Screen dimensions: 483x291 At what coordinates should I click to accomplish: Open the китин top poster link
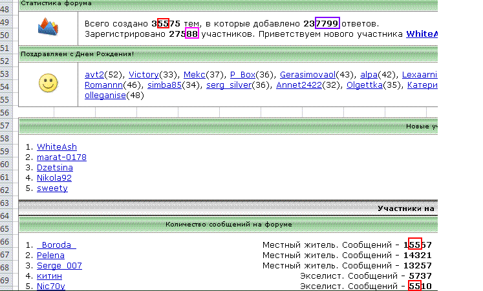(49, 276)
